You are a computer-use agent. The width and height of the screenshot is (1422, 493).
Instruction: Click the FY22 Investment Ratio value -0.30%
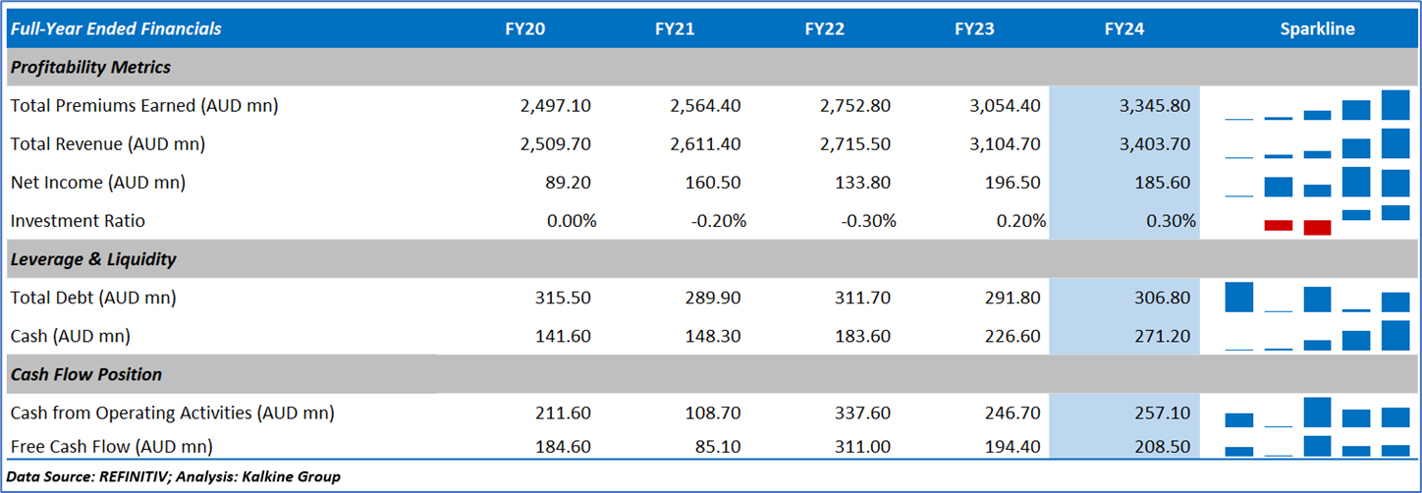pos(868,221)
